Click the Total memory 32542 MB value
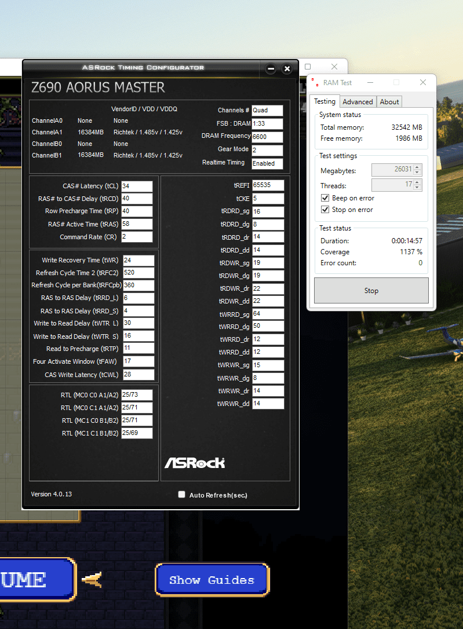Image resolution: width=463 pixels, height=629 pixels. coord(407,127)
